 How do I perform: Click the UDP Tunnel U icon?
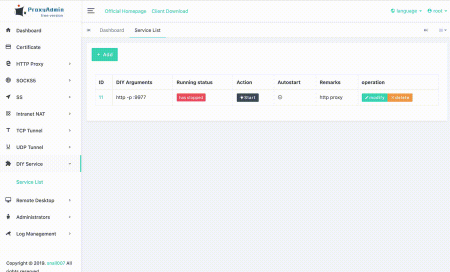click(8, 146)
